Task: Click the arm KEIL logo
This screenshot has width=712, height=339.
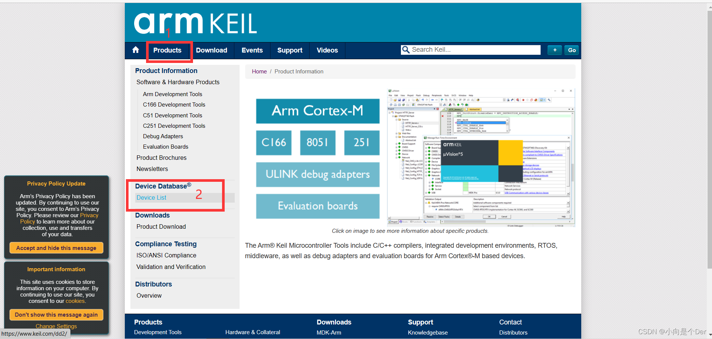Action: click(195, 23)
